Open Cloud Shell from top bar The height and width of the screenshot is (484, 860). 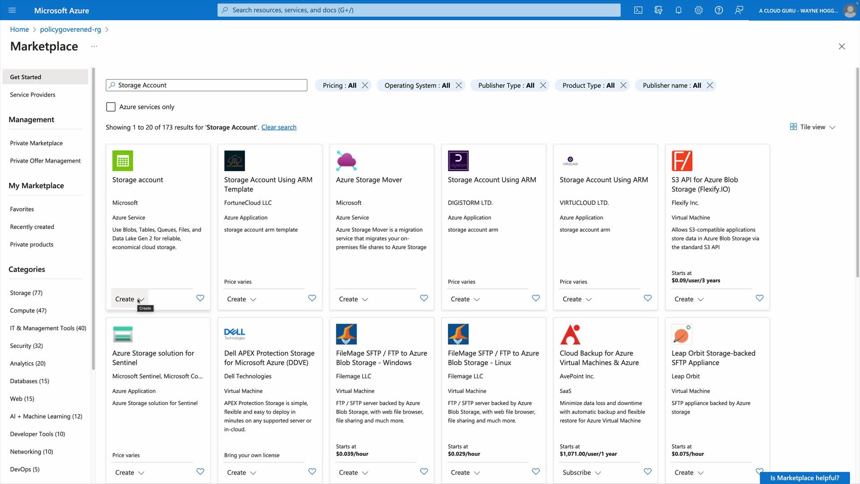pos(638,10)
